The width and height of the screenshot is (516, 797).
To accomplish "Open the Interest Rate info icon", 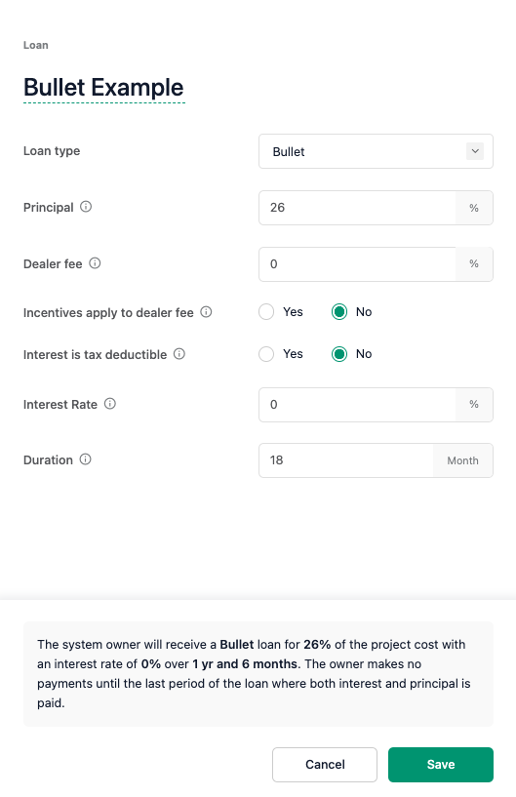I will 110,404.
